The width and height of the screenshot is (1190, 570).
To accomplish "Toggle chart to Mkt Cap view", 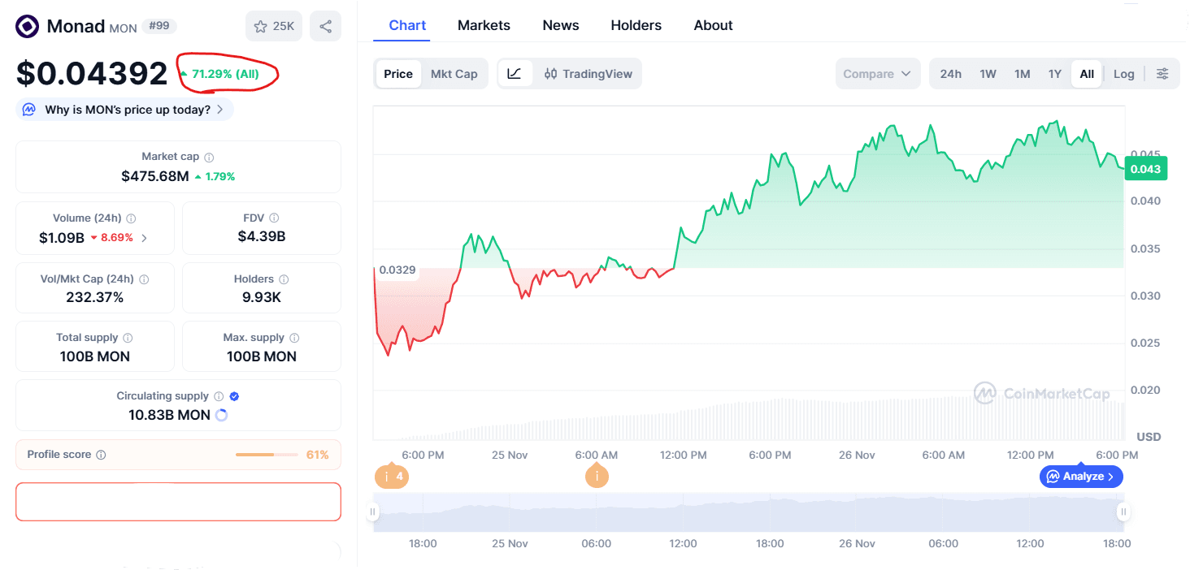I will [x=454, y=74].
